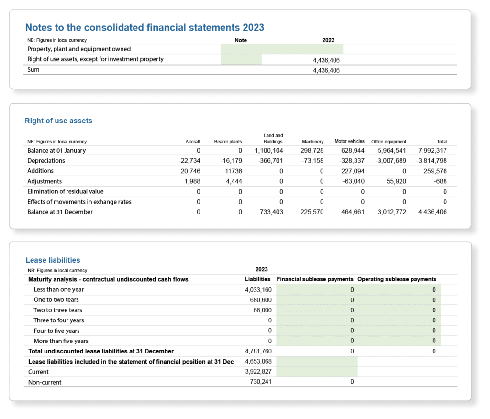Click 'Three to four years' row label

tap(59, 320)
